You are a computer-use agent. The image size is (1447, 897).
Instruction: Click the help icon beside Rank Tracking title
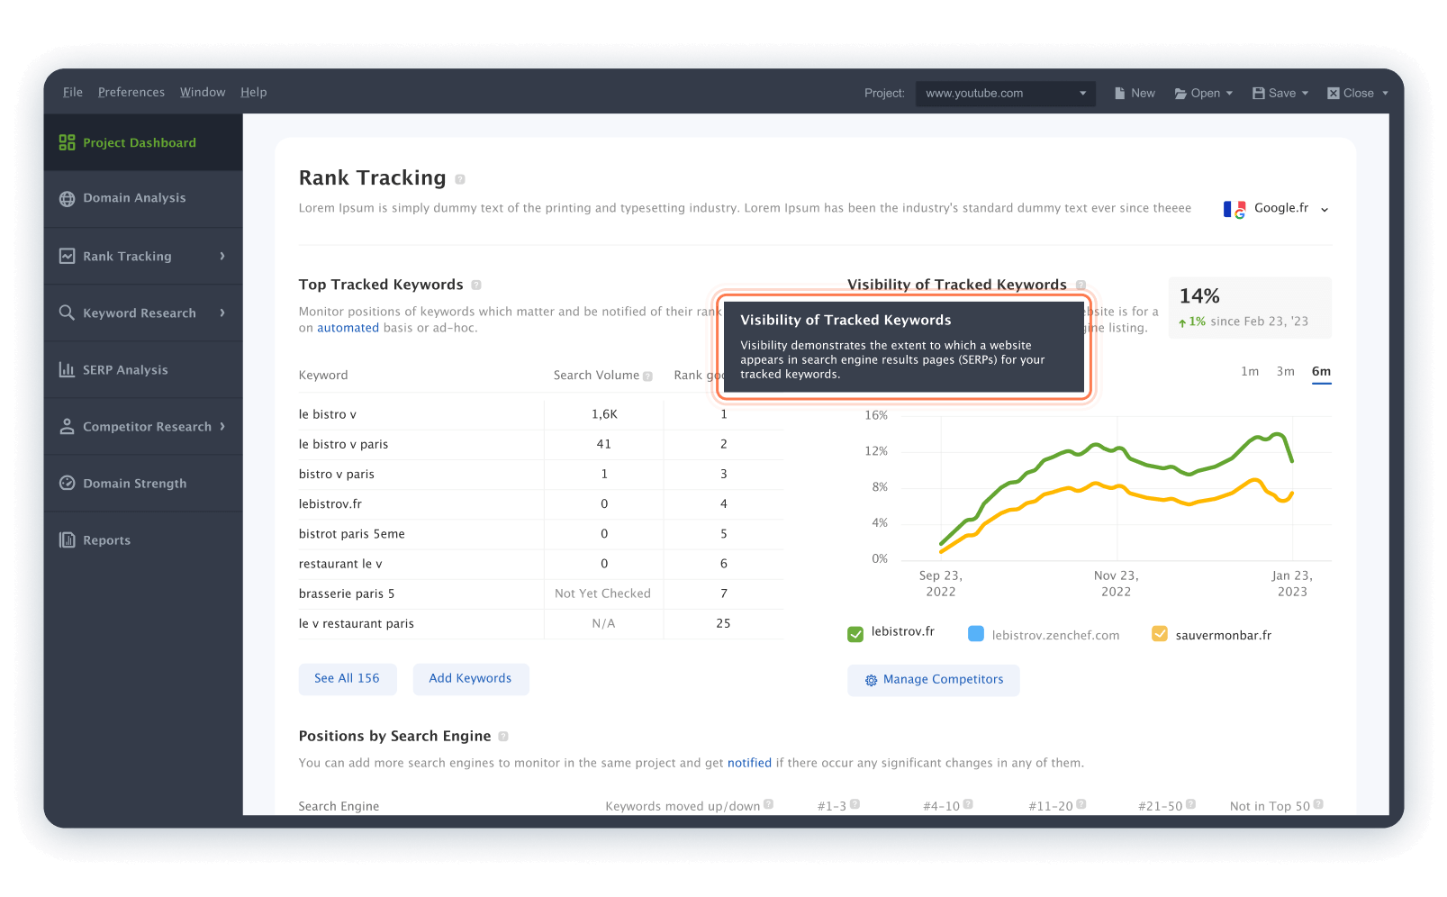point(460,179)
